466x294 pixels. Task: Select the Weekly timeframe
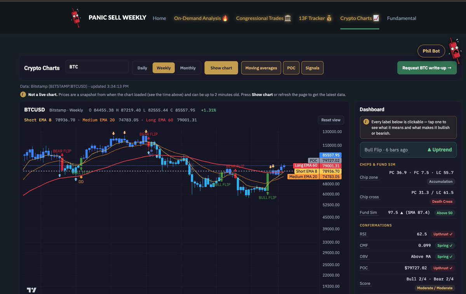click(163, 68)
